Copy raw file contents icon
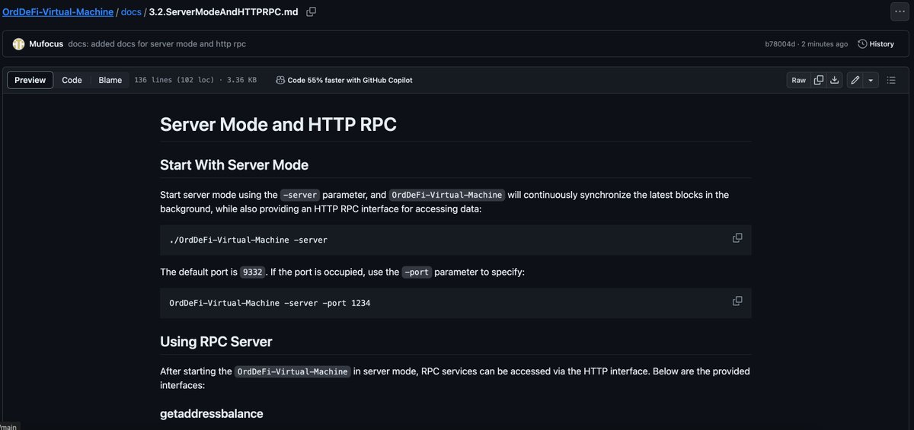 click(x=819, y=80)
